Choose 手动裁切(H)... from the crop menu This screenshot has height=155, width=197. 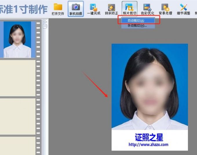[x=137, y=26]
